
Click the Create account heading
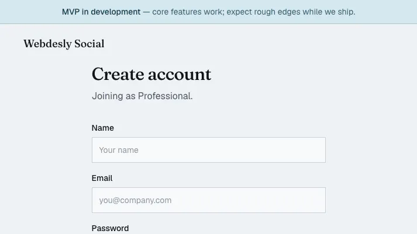[151, 74]
